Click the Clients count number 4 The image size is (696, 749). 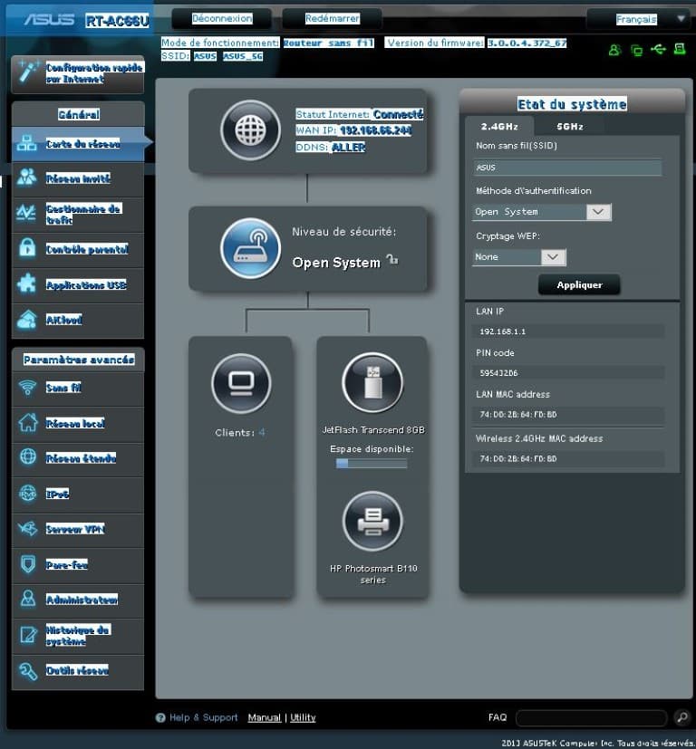pyautogui.click(x=262, y=432)
